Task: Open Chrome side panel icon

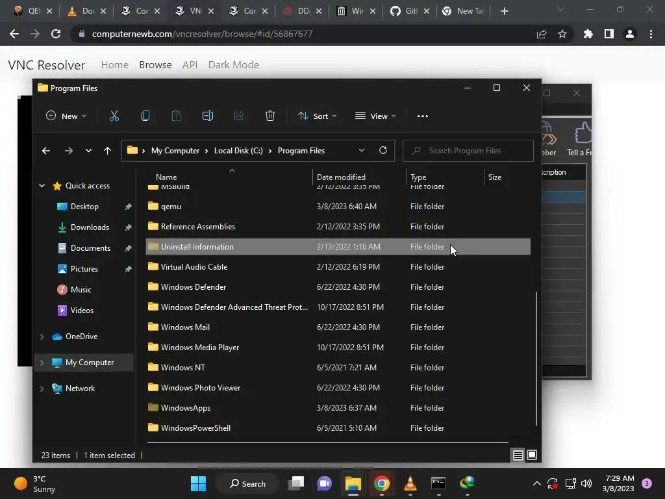Action: tap(609, 34)
